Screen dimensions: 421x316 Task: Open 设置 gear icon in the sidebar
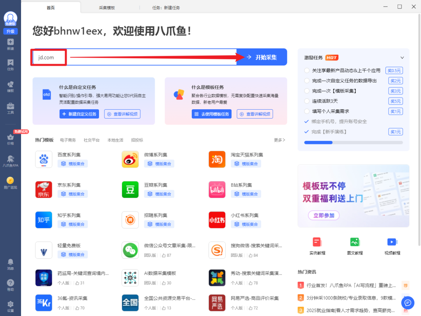coord(11,305)
